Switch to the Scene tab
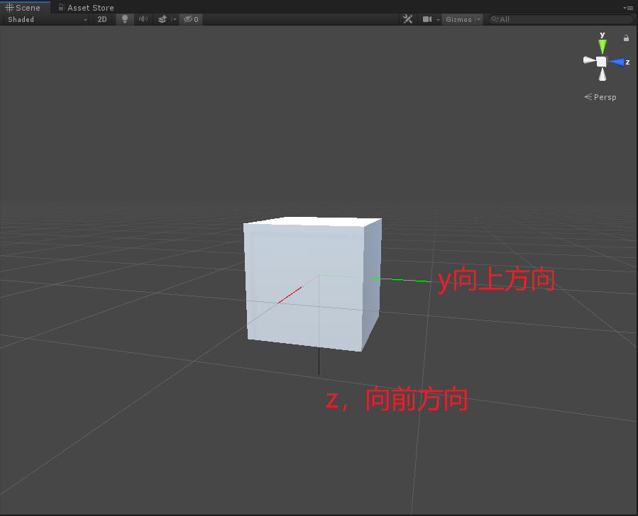This screenshot has width=638, height=516. tap(25, 7)
